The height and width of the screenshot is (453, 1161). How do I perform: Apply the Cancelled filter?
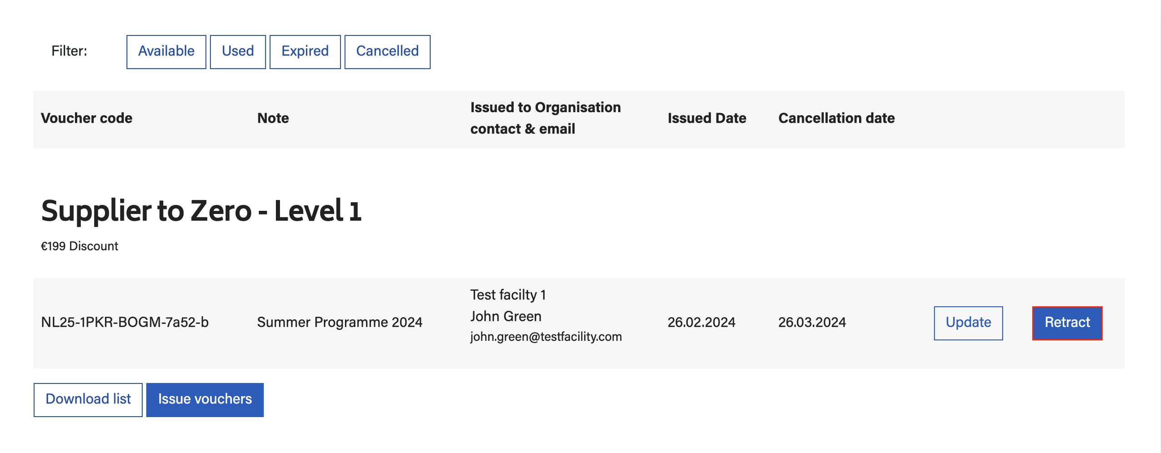[387, 51]
